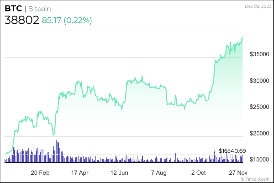Viewport: 274px width, 183px height.
Task: Click the $20000 y-axis label
Action: click(x=258, y=133)
